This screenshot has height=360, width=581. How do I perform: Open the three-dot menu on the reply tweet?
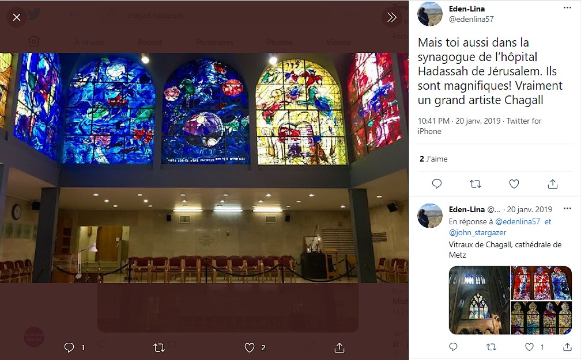tap(567, 208)
